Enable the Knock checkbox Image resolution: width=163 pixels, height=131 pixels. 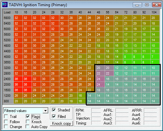pos(28,122)
